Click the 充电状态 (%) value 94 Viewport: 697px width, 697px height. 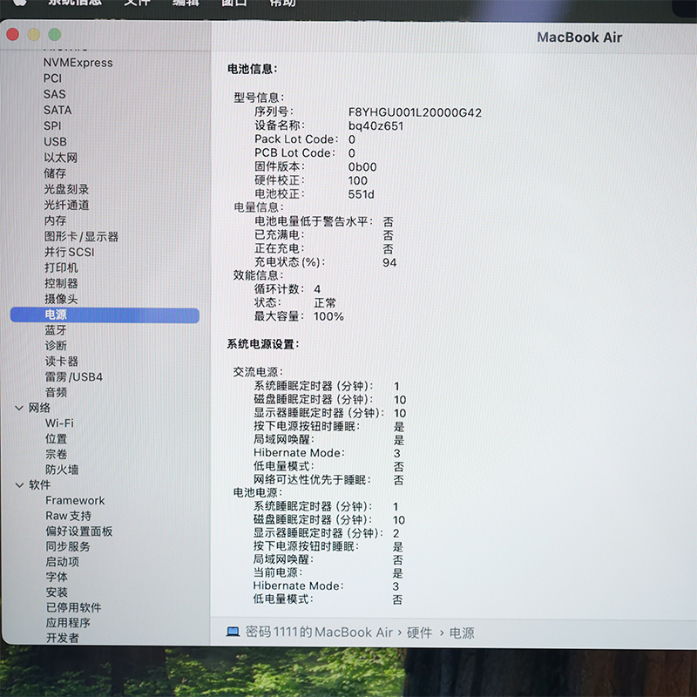click(x=389, y=262)
